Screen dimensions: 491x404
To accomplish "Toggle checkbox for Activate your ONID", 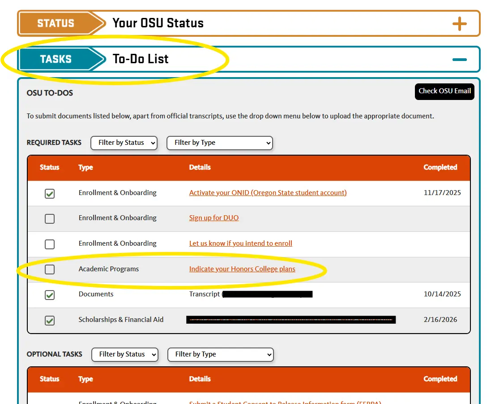I will (50, 194).
